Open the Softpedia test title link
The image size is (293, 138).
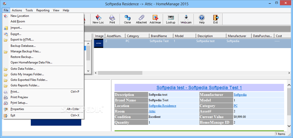(x=199, y=88)
